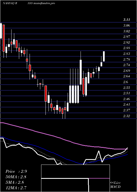
Task: Click the 2.83 price axis label
Action: point(127,54)
